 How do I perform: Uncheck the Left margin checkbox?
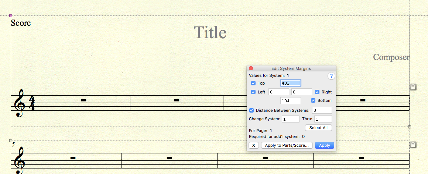coord(253,92)
